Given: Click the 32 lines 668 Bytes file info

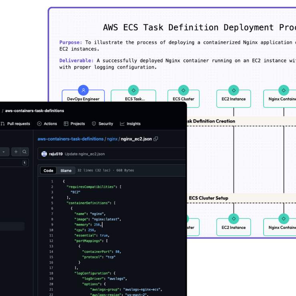Looking at the screenshot, I should (106, 170).
